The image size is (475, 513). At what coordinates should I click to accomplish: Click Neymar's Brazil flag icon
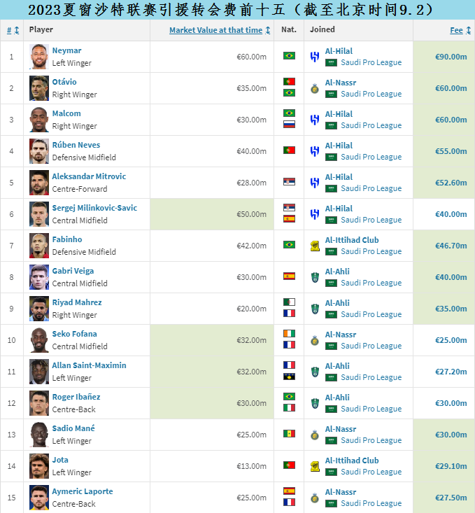point(289,56)
